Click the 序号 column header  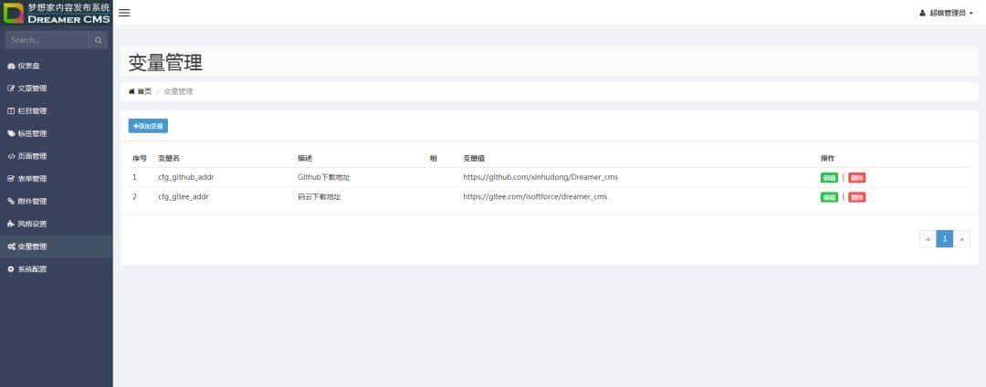tap(139, 158)
